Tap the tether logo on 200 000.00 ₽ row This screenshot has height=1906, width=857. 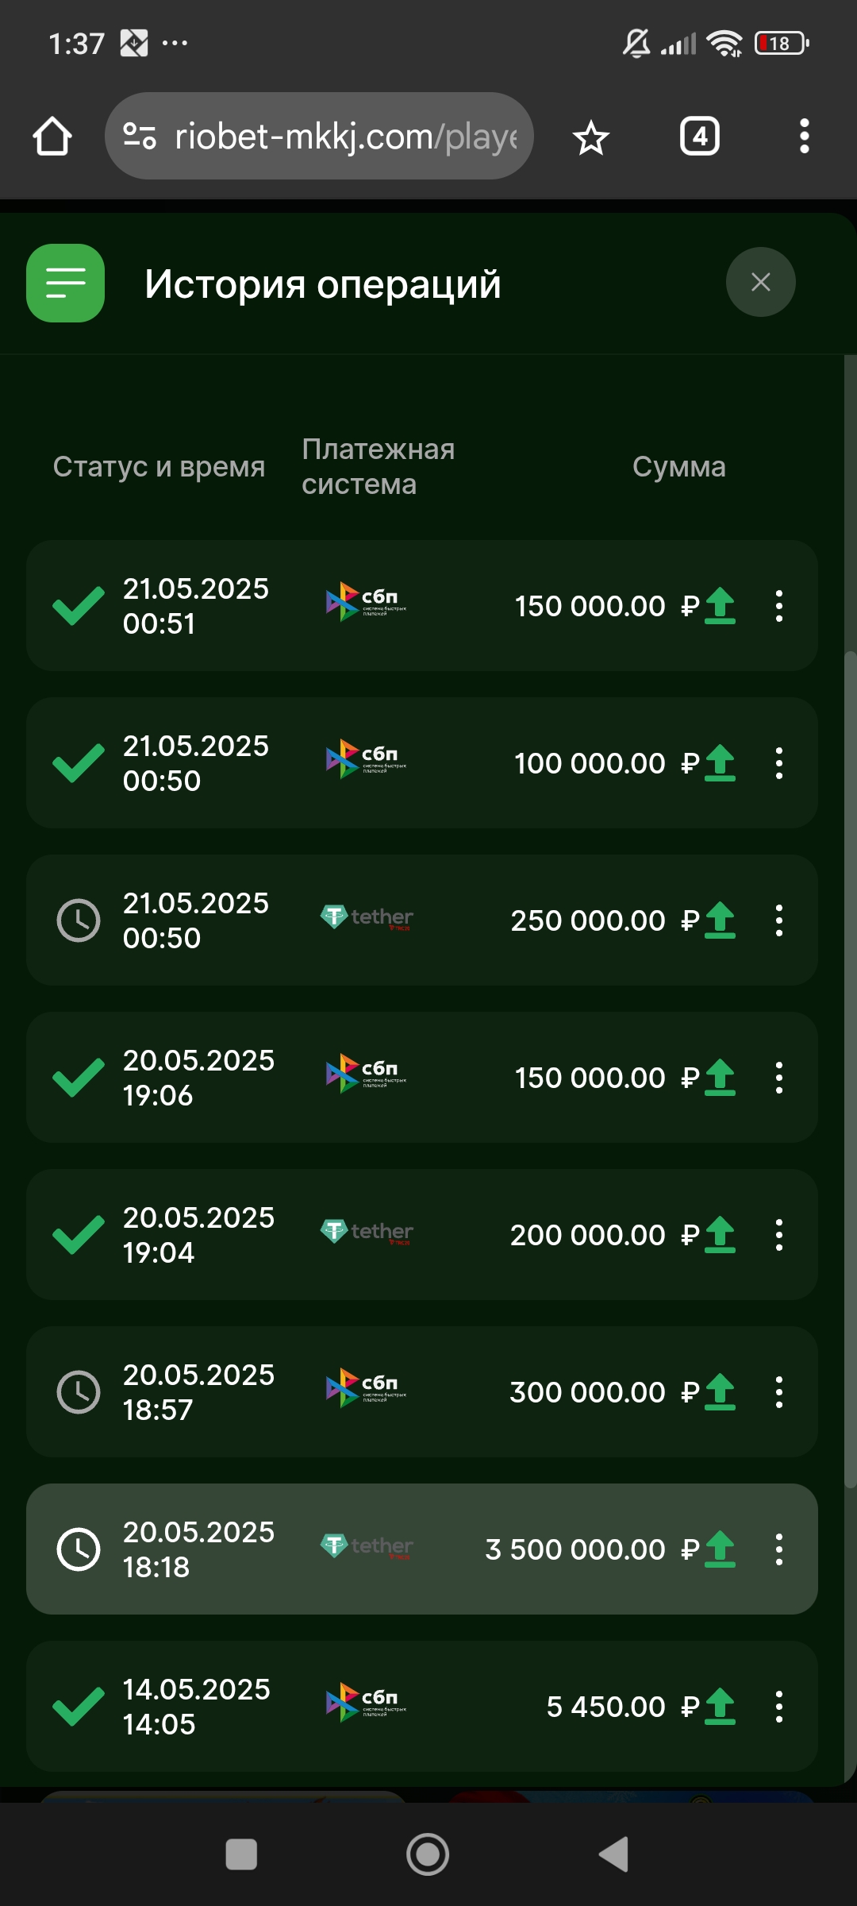[x=367, y=1233]
